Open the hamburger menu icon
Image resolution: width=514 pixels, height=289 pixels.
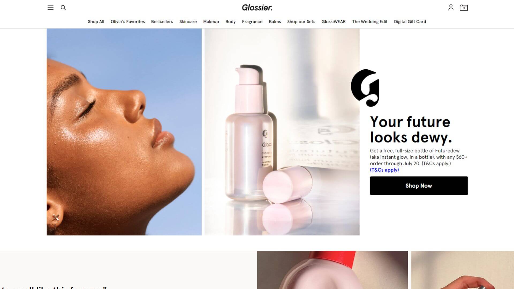pos(50,8)
